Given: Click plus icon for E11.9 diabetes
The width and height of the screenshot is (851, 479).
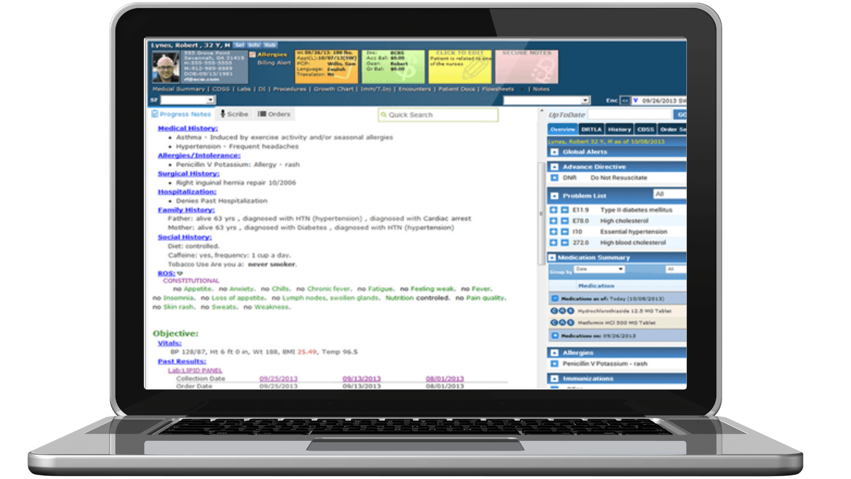Looking at the screenshot, I should tap(553, 210).
